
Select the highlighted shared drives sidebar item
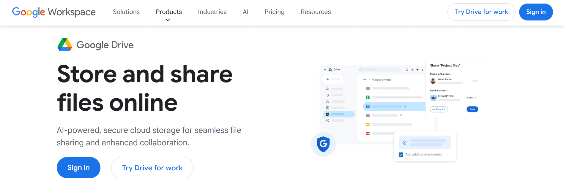(339, 114)
